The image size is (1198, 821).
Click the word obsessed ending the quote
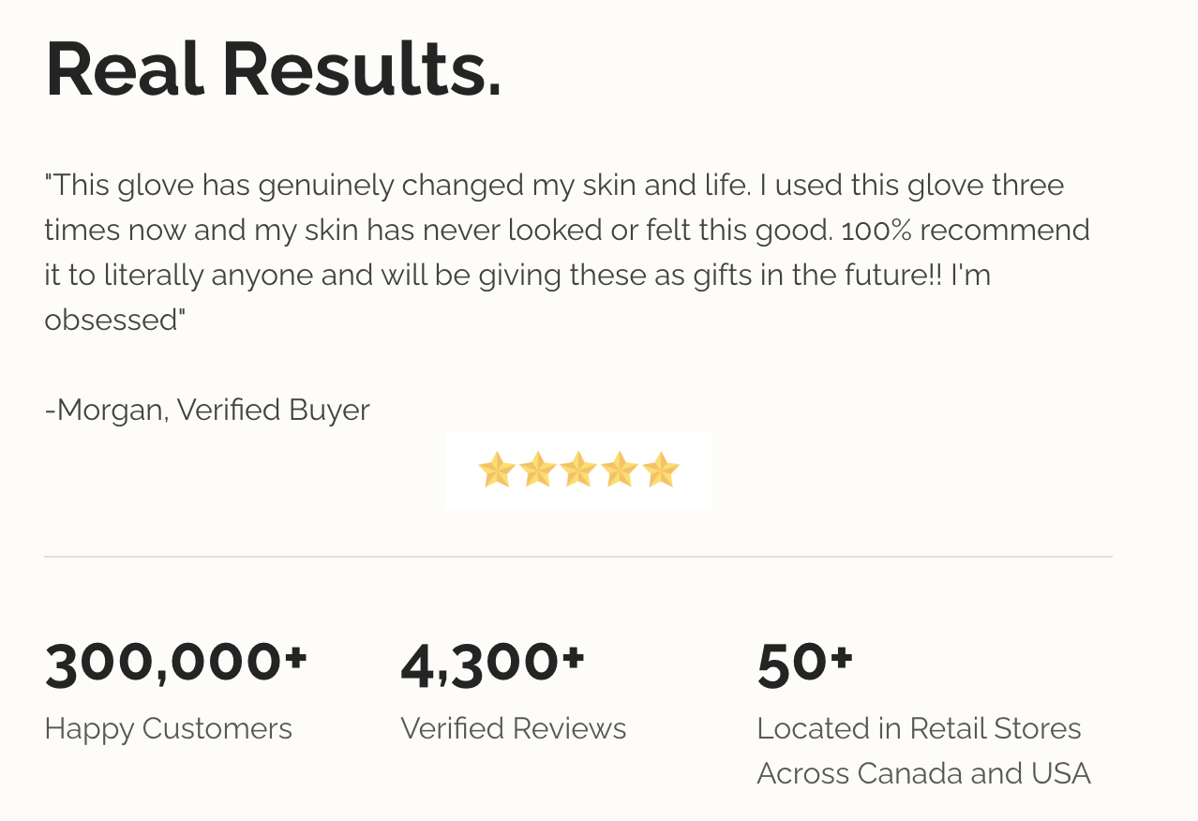[x=115, y=320]
